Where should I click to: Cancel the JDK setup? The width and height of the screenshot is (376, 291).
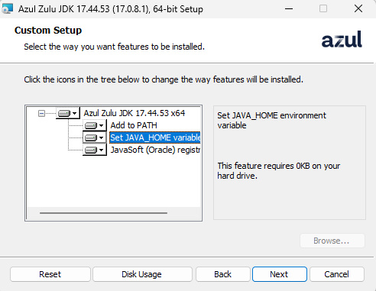[337, 274]
